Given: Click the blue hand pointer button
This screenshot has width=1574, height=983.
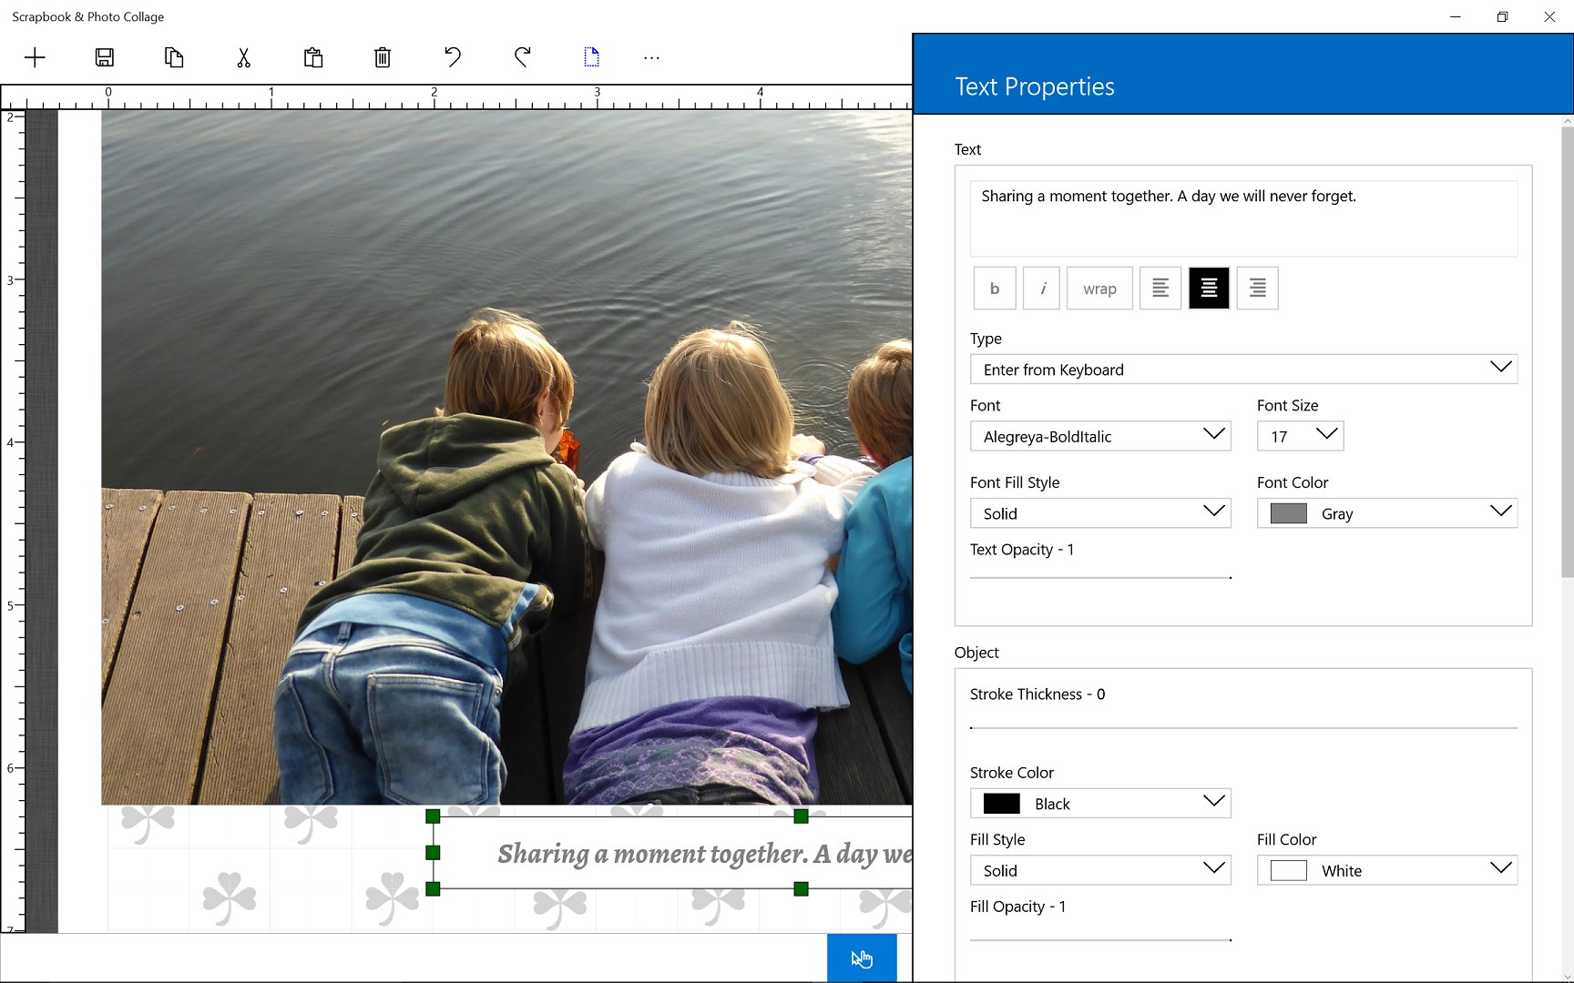Looking at the screenshot, I should pyautogui.click(x=862, y=958).
